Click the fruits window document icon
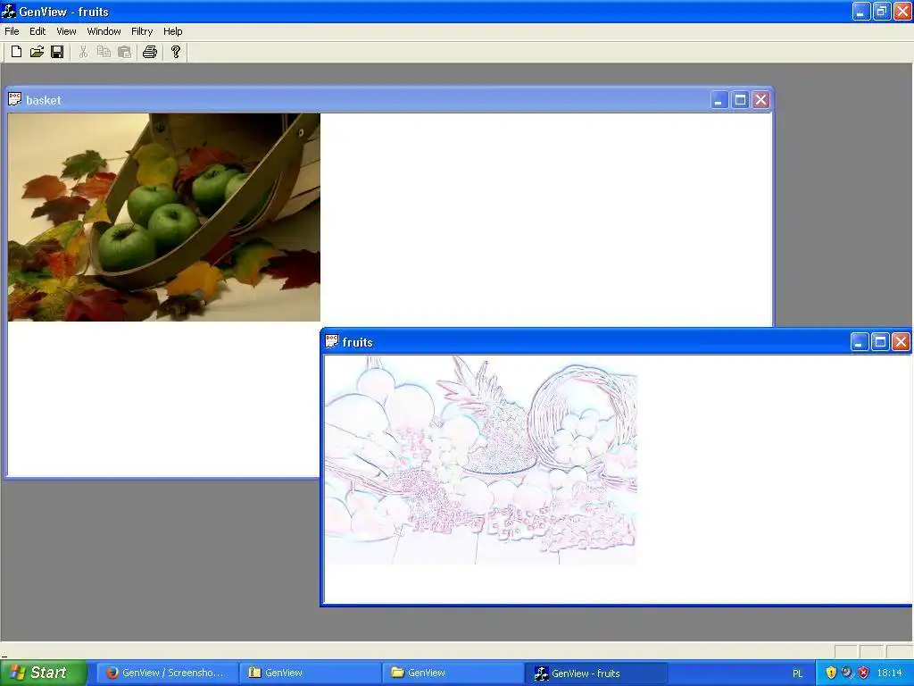 [x=332, y=341]
